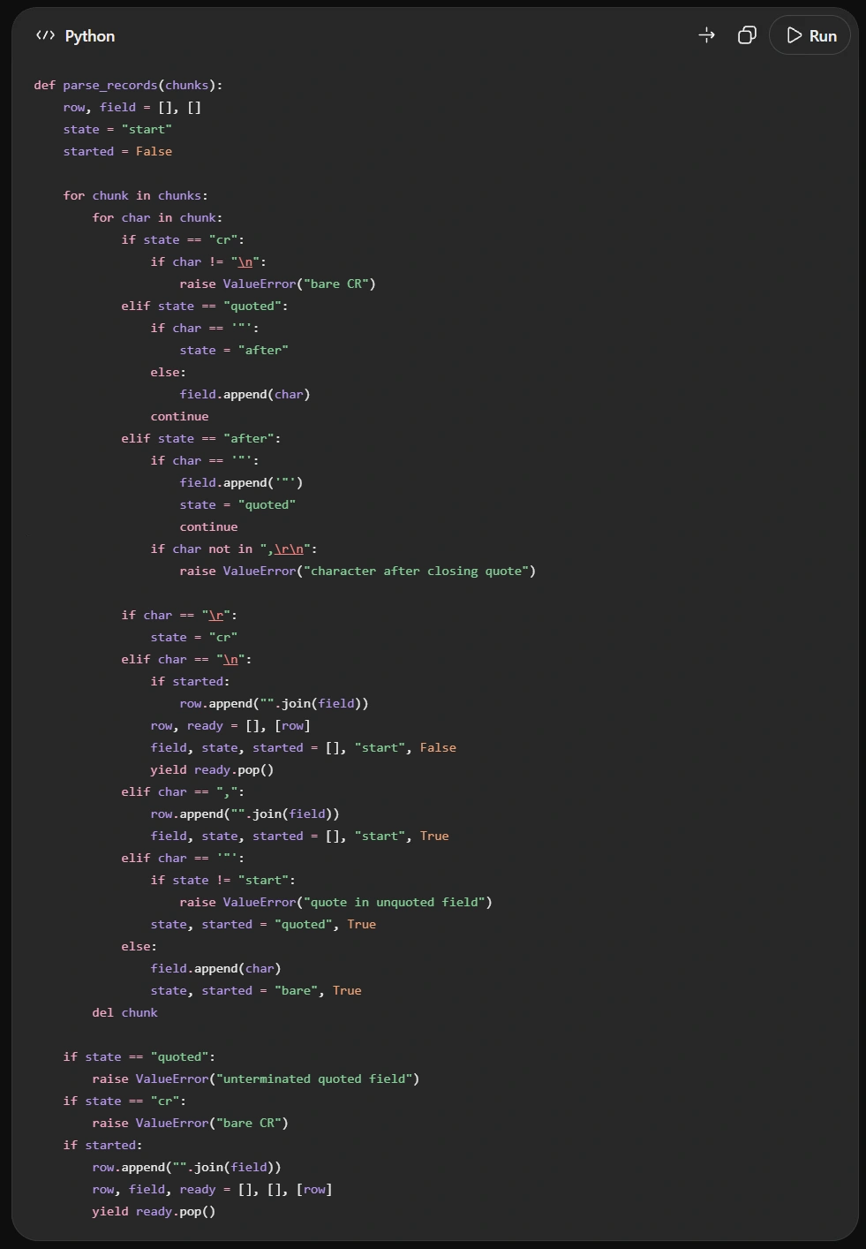Click the field, state, started line ending True
The height and width of the screenshot is (1249, 866).
[x=300, y=836]
